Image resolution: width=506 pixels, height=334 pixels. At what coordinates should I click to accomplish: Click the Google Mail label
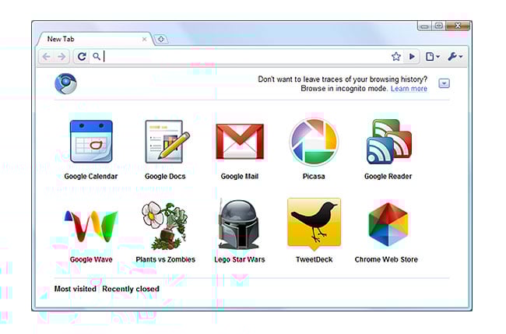[240, 176]
